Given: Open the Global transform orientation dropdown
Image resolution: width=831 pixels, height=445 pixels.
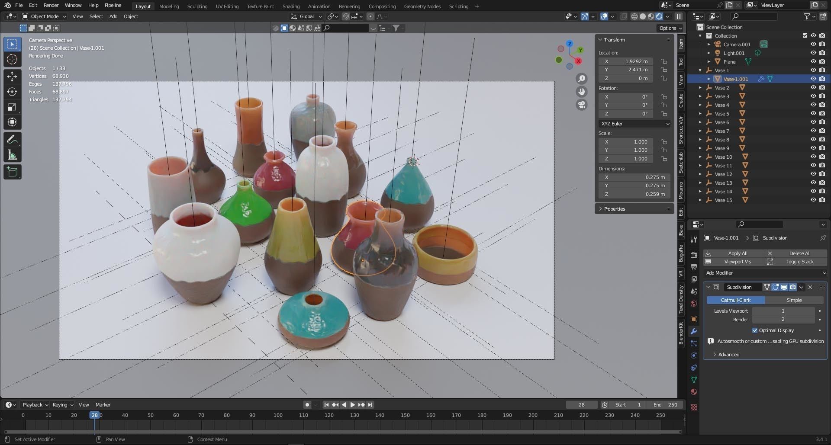Looking at the screenshot, I should [x=306, y=16].
